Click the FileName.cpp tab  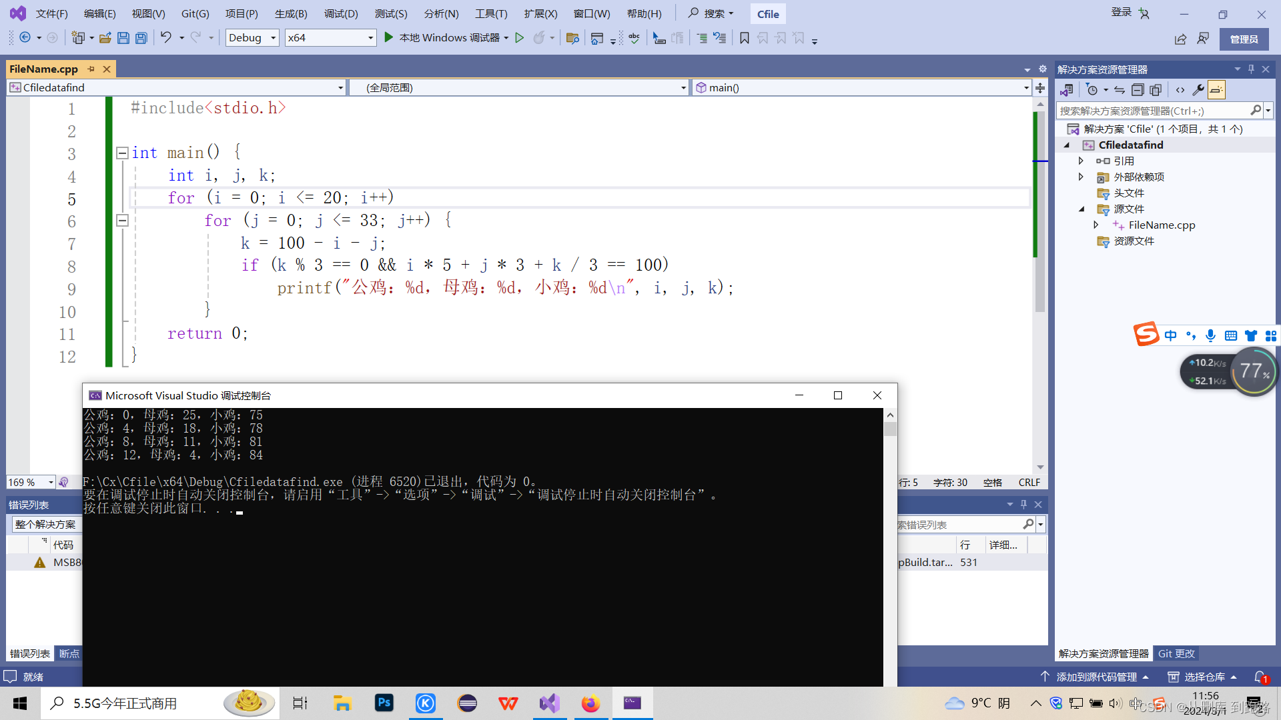(x=43, y=69)
